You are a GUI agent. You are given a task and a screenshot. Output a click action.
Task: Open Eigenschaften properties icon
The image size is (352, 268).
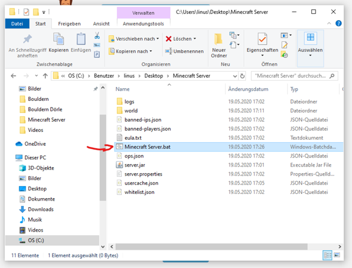point(262,39)
